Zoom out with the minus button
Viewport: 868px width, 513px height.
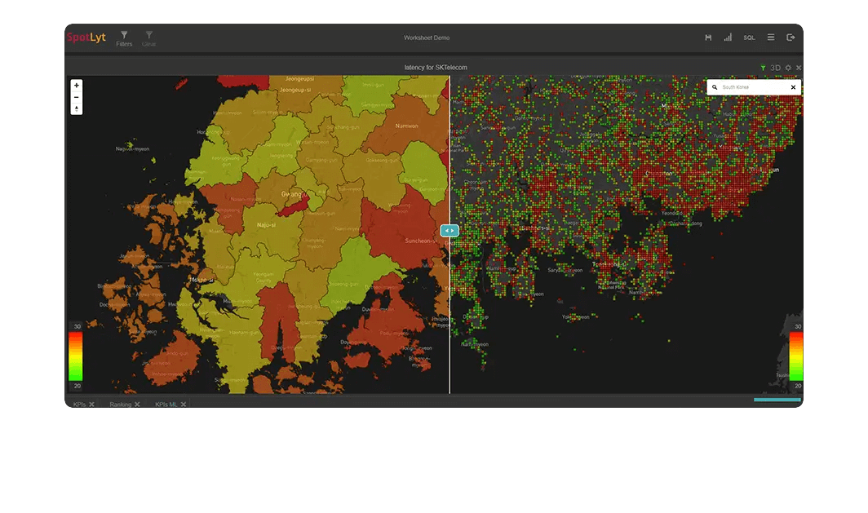tap(77, 97)
